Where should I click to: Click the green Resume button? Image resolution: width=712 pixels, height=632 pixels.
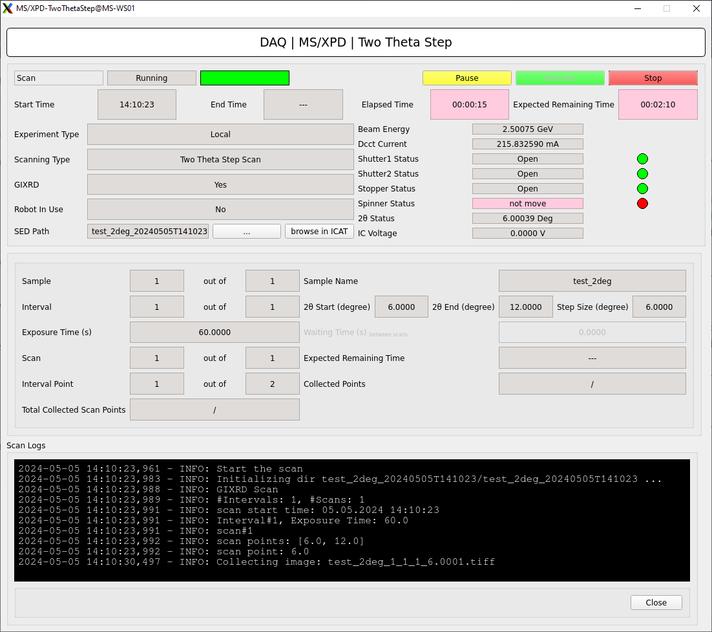pos(560,78)
